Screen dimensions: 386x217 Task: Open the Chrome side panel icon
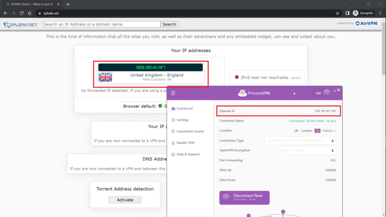click(347, 13)
